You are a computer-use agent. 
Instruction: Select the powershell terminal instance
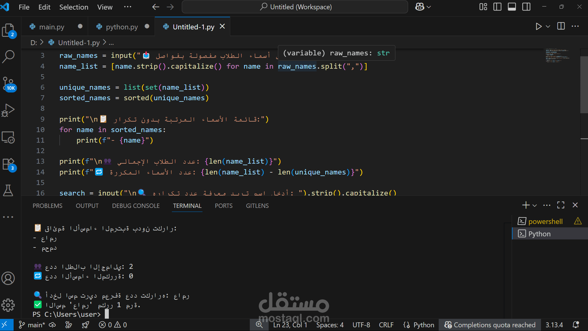point(545,221)
